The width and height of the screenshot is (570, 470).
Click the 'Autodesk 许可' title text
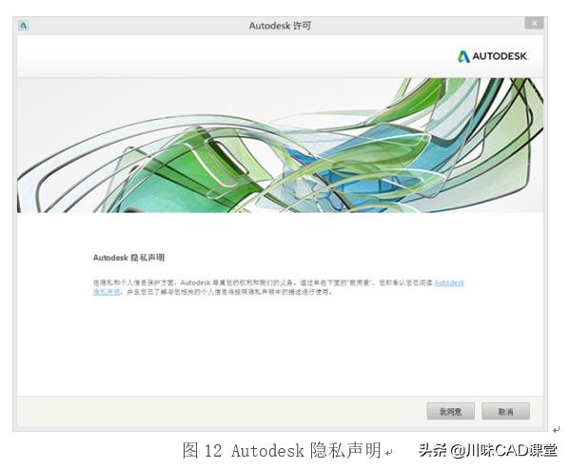[280, 26]
